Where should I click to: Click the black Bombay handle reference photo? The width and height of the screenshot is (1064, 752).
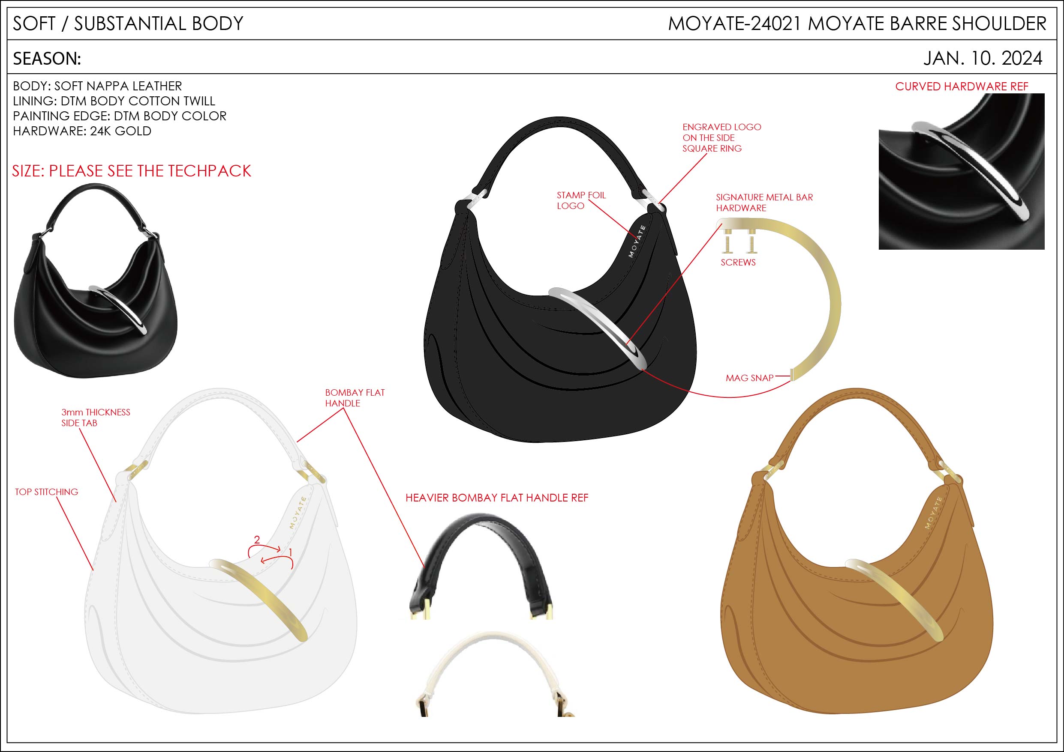pyautogui.click(x=481, y=566)
